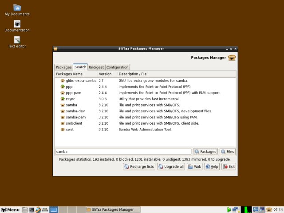The height and width of the screenshot is (213, 284).
Task: Click the package icon beside samba-dev
Action: pos(63,111)
